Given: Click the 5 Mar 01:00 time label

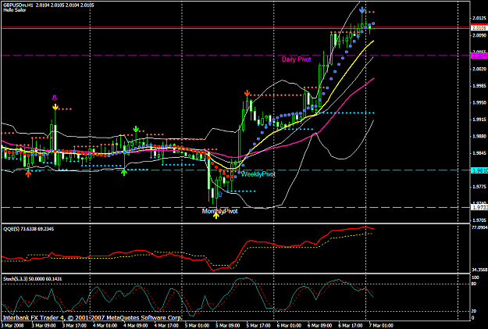Looking at the screenshot, I should tap(197, 326).
